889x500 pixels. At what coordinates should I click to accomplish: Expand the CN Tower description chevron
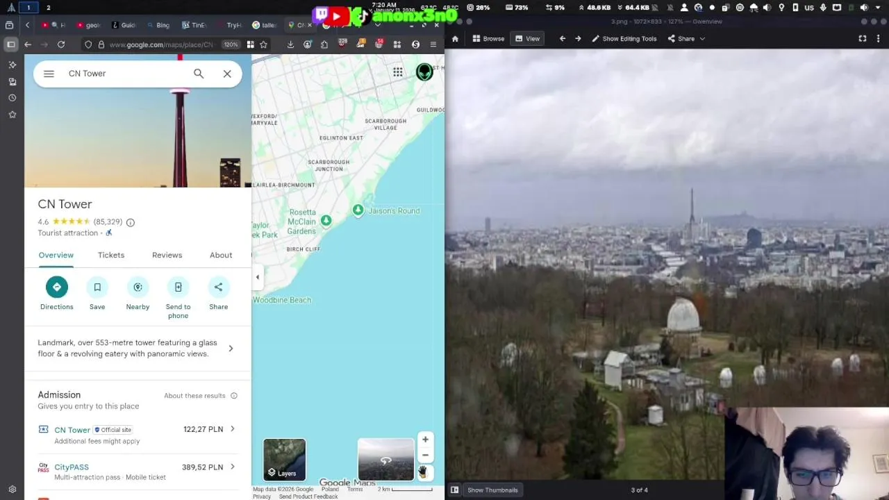231,349
